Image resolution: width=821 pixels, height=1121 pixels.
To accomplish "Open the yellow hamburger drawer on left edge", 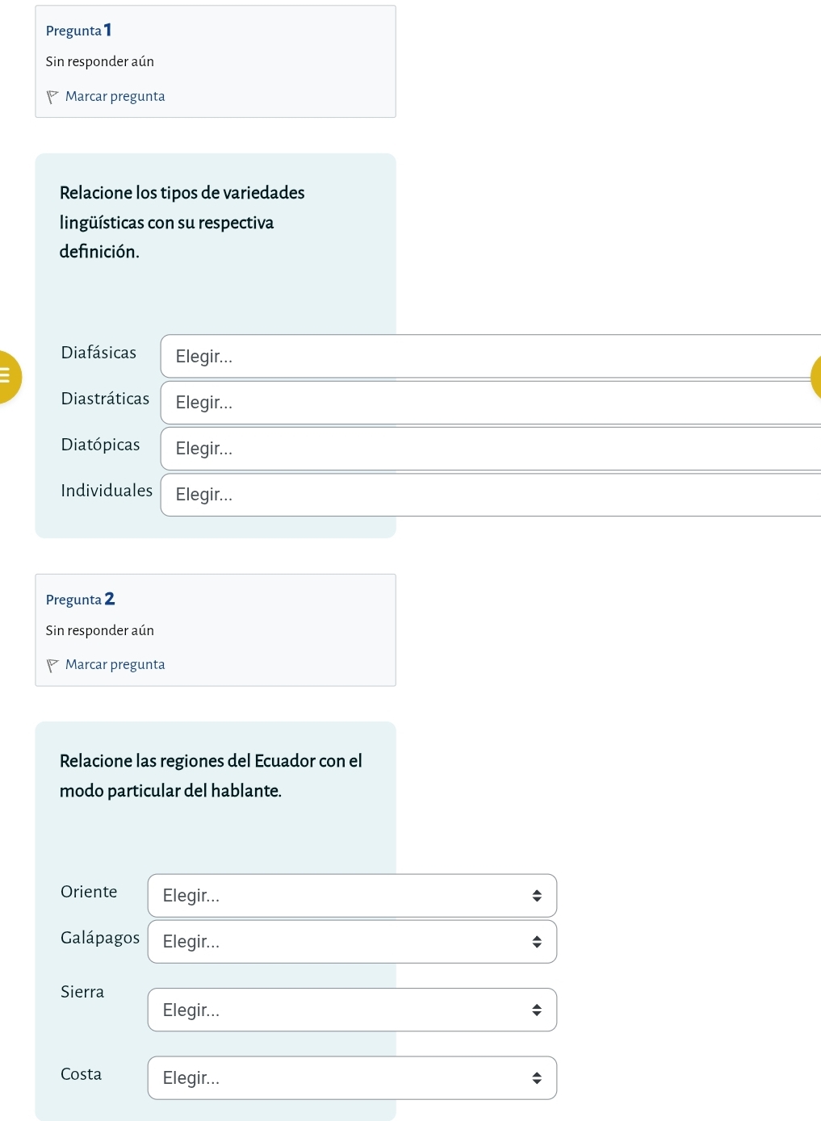I will pos(7,377).
